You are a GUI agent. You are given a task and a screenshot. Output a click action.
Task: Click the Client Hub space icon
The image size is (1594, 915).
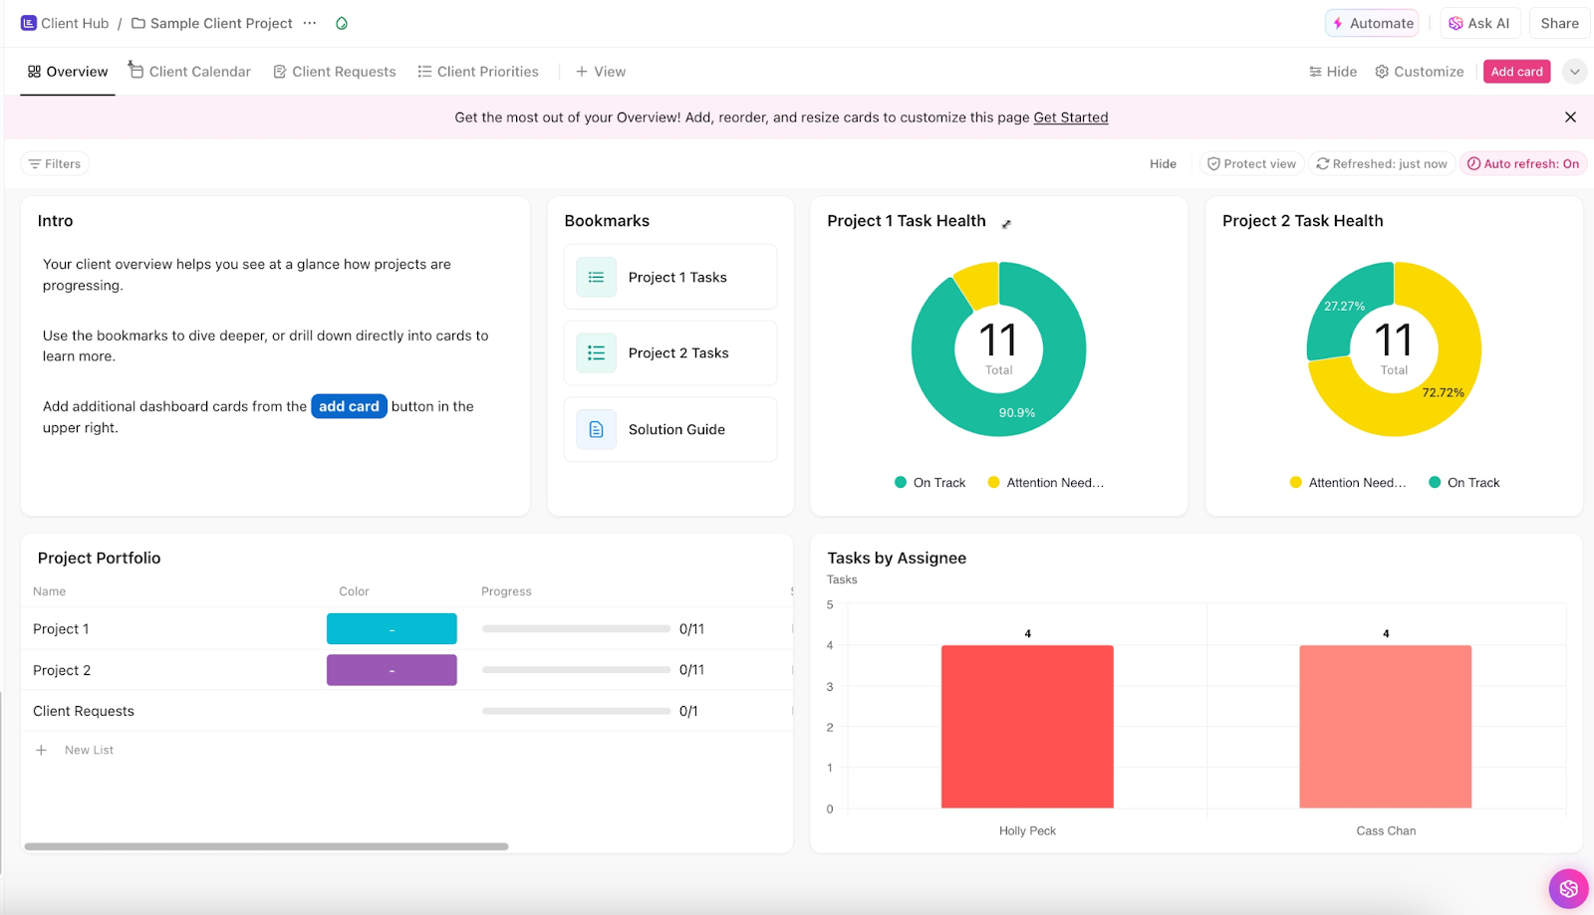click(28, 23)
